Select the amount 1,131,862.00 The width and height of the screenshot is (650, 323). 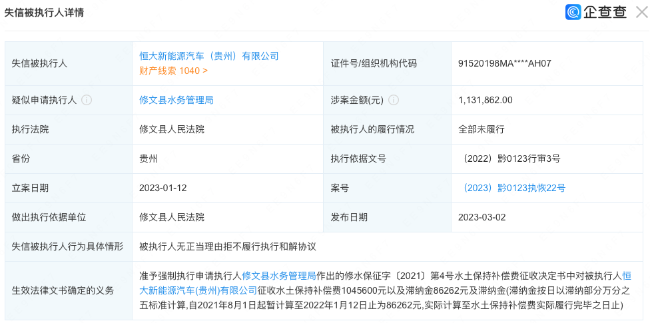pos(486,100)
